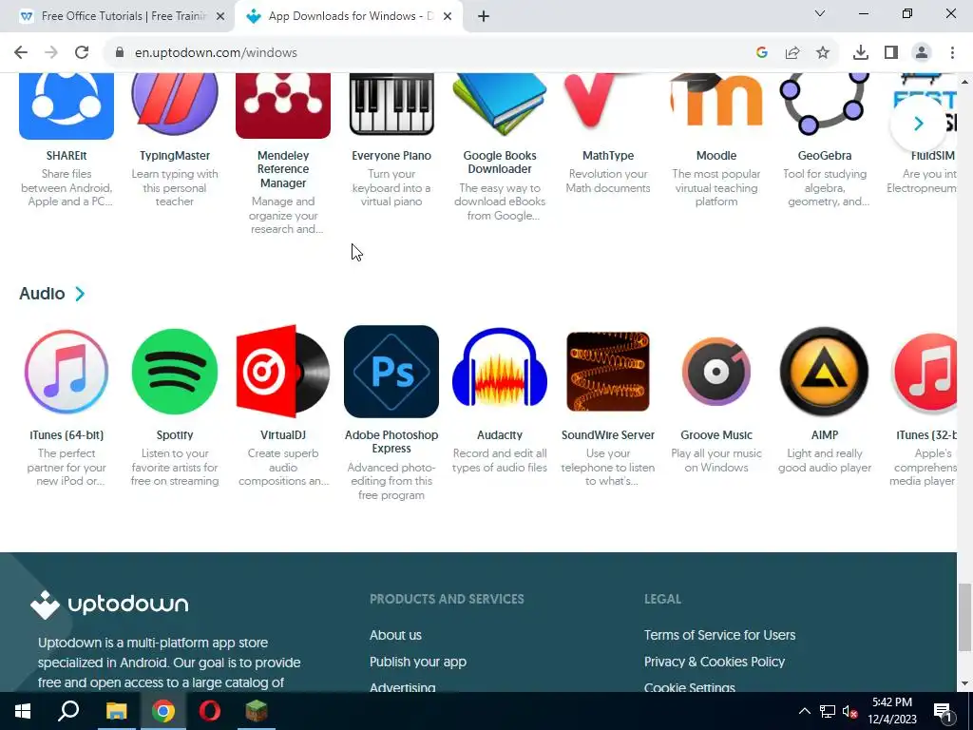Go back to the previous page
This screenshot has width=973, height=730.
tap(21, 53)
